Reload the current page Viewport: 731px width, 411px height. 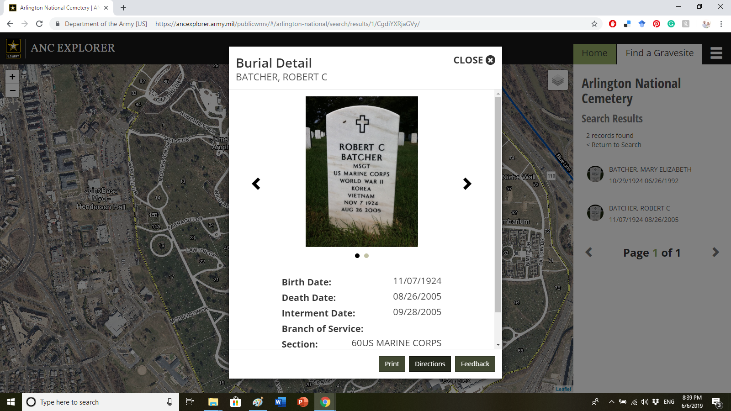click(x=39, y=24)
